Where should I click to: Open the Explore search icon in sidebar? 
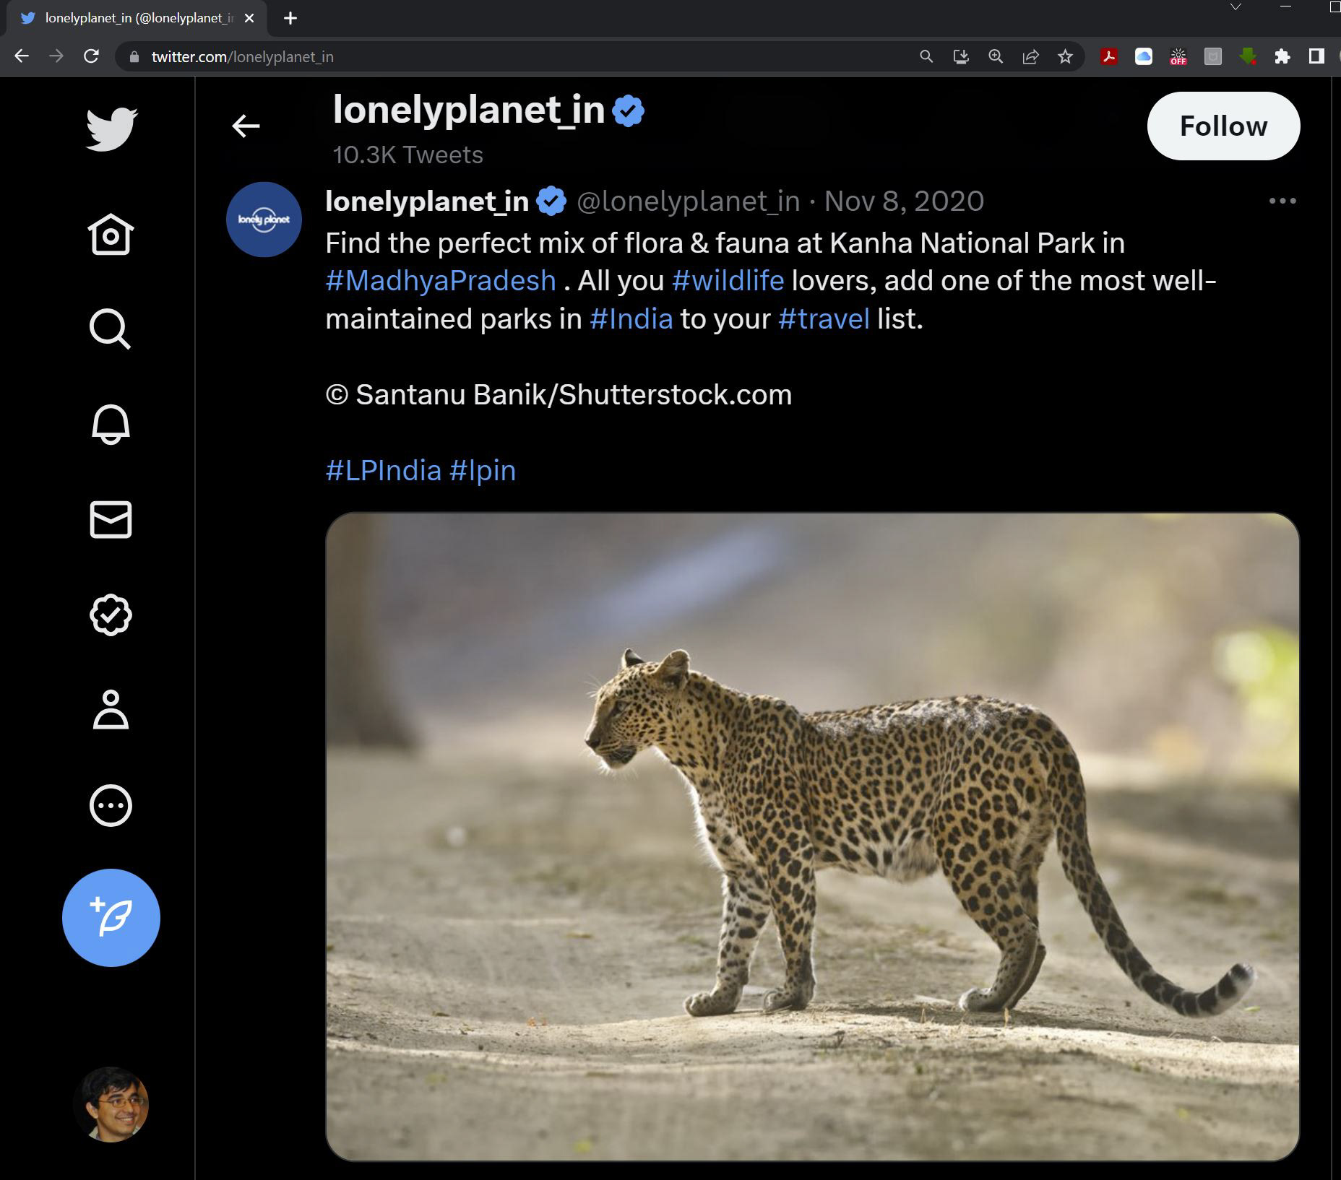pyautogui.click(x=111, y=329)
